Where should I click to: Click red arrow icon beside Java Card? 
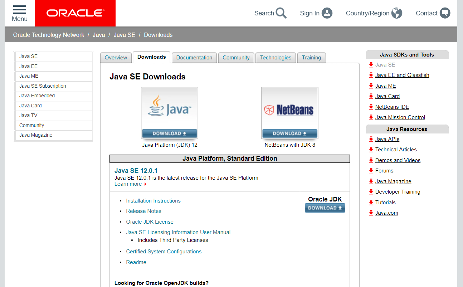[371, 96]
